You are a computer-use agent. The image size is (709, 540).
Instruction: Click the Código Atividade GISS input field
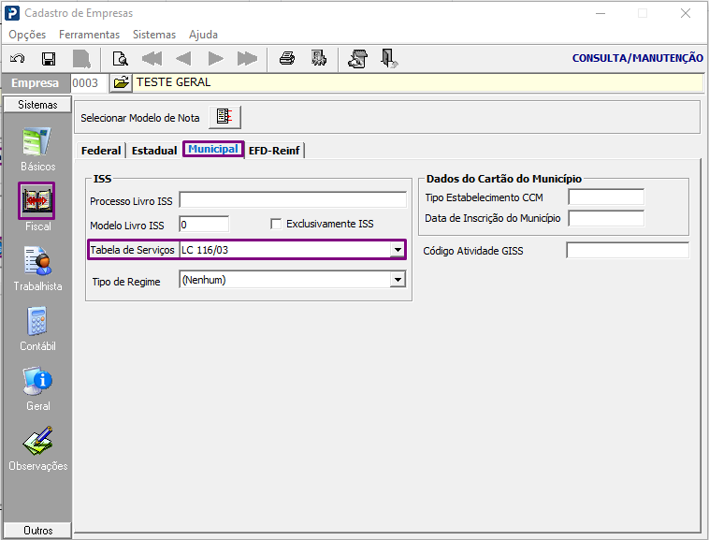[628, 250]
